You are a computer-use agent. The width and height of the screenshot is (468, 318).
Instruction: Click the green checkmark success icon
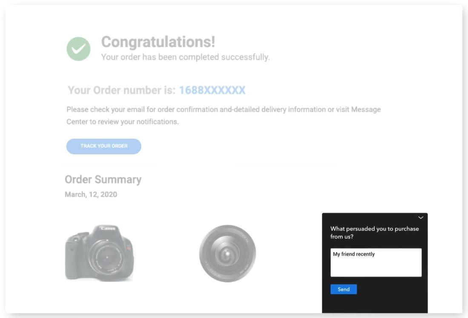pos(78,49)
